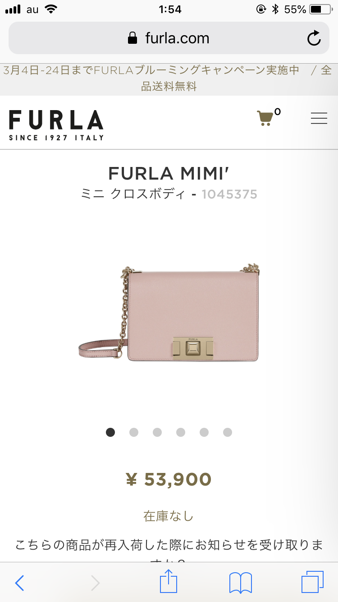The image size is (338, 602).
Task: Select the third image carousel dot
Action: coord(157,432)
